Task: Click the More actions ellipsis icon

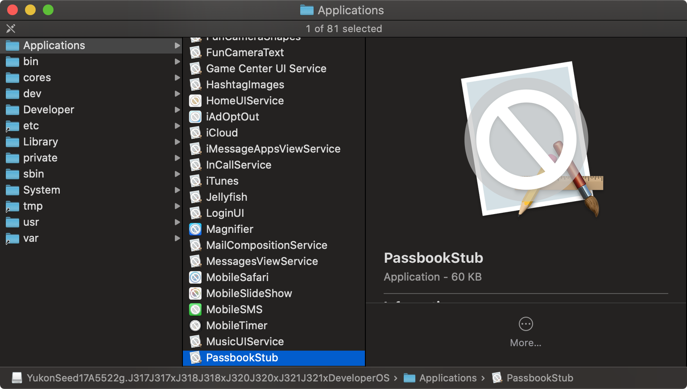Action: pyautogui.click(x=526, y=324)
